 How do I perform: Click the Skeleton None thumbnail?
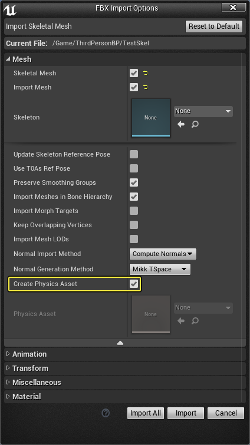pos(151,118)
